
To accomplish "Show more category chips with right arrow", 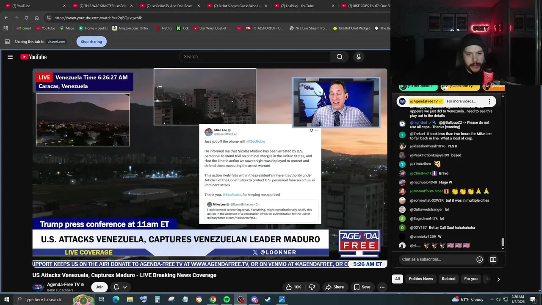I will click(498, 279).
